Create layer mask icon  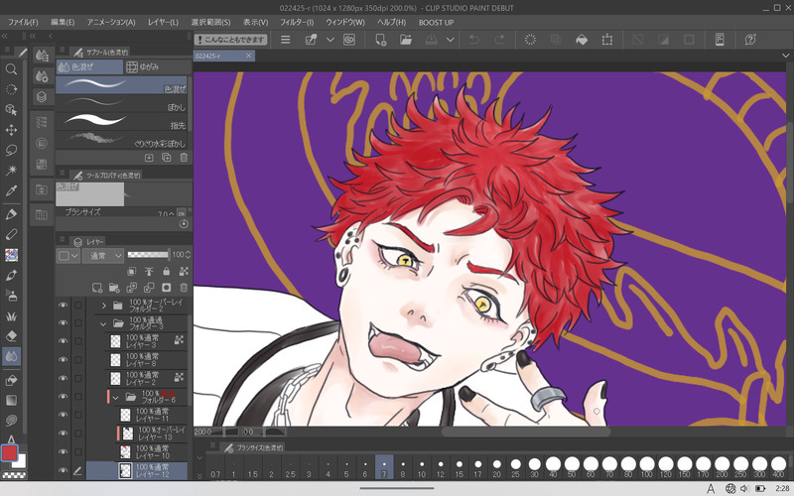[166, 288]
